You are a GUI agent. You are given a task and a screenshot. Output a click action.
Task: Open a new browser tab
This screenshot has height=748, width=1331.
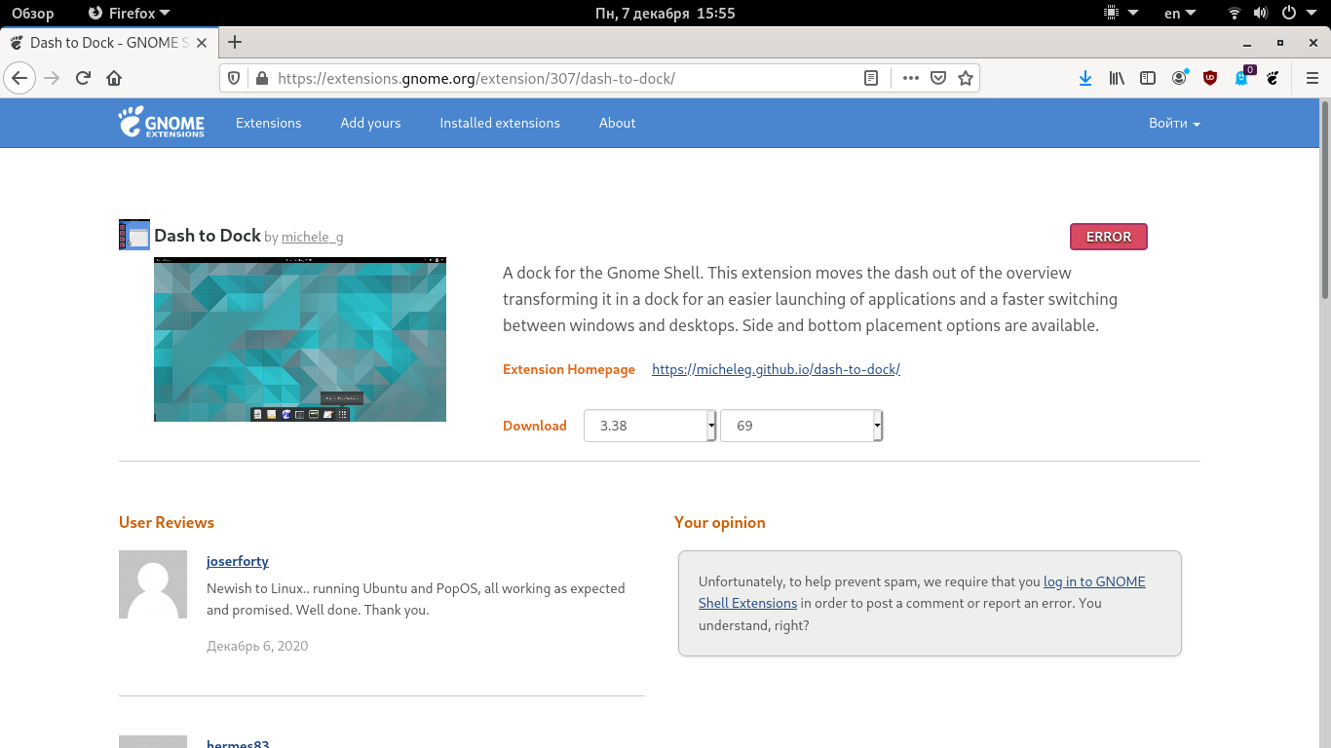point(234,42)
